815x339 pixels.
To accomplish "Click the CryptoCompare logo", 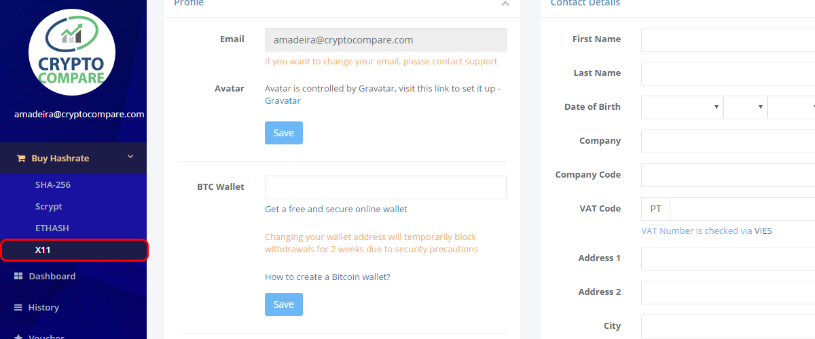I will tap(72, 52).
